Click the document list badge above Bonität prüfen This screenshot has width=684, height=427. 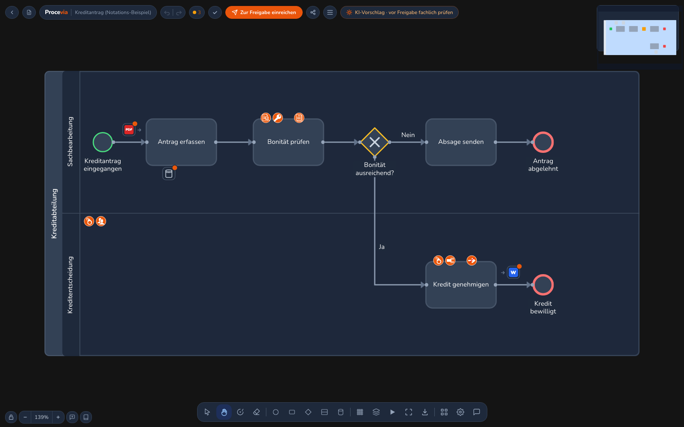(x=299, y=118)
